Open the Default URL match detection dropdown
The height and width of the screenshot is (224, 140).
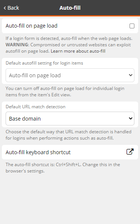click(x=70, y=119)
